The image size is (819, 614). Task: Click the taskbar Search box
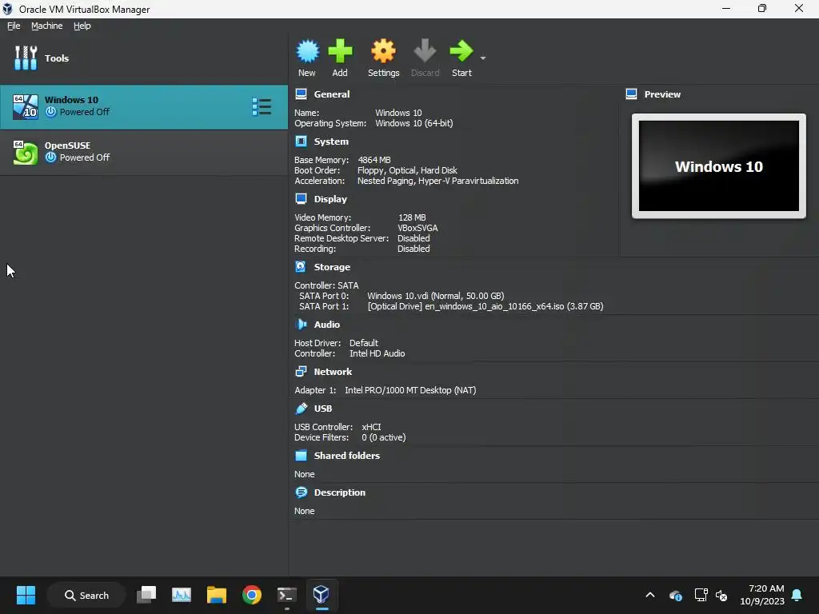86,595
